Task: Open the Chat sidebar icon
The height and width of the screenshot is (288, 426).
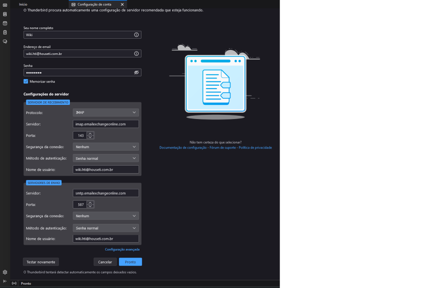Action: coord(5,42)
